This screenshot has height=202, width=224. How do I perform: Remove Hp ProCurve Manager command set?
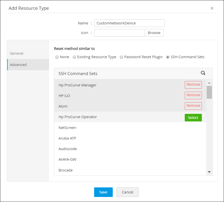[x=193, y=85]
